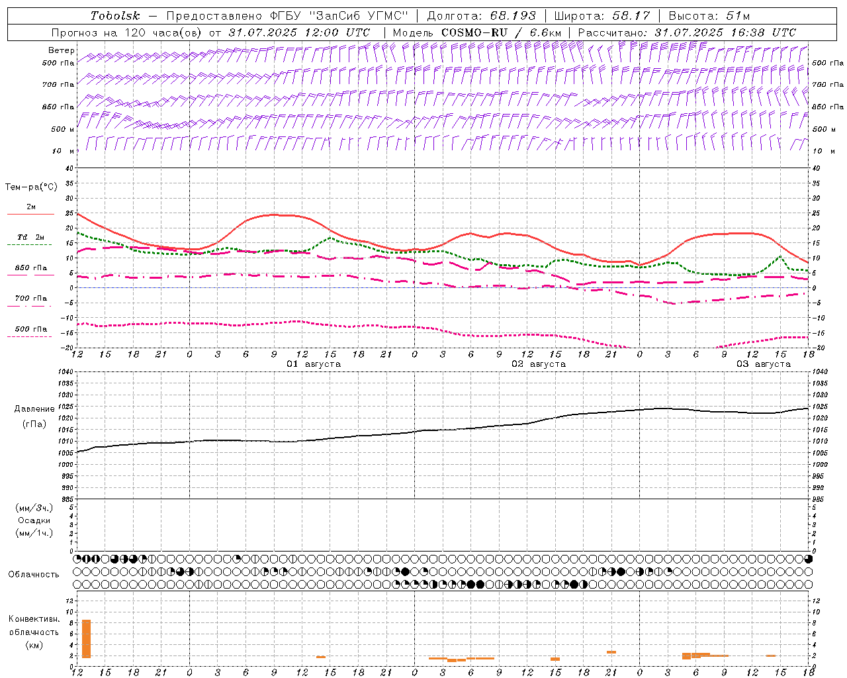
Task: Click the 02 августа date label
Action: (x=538, y=364)
